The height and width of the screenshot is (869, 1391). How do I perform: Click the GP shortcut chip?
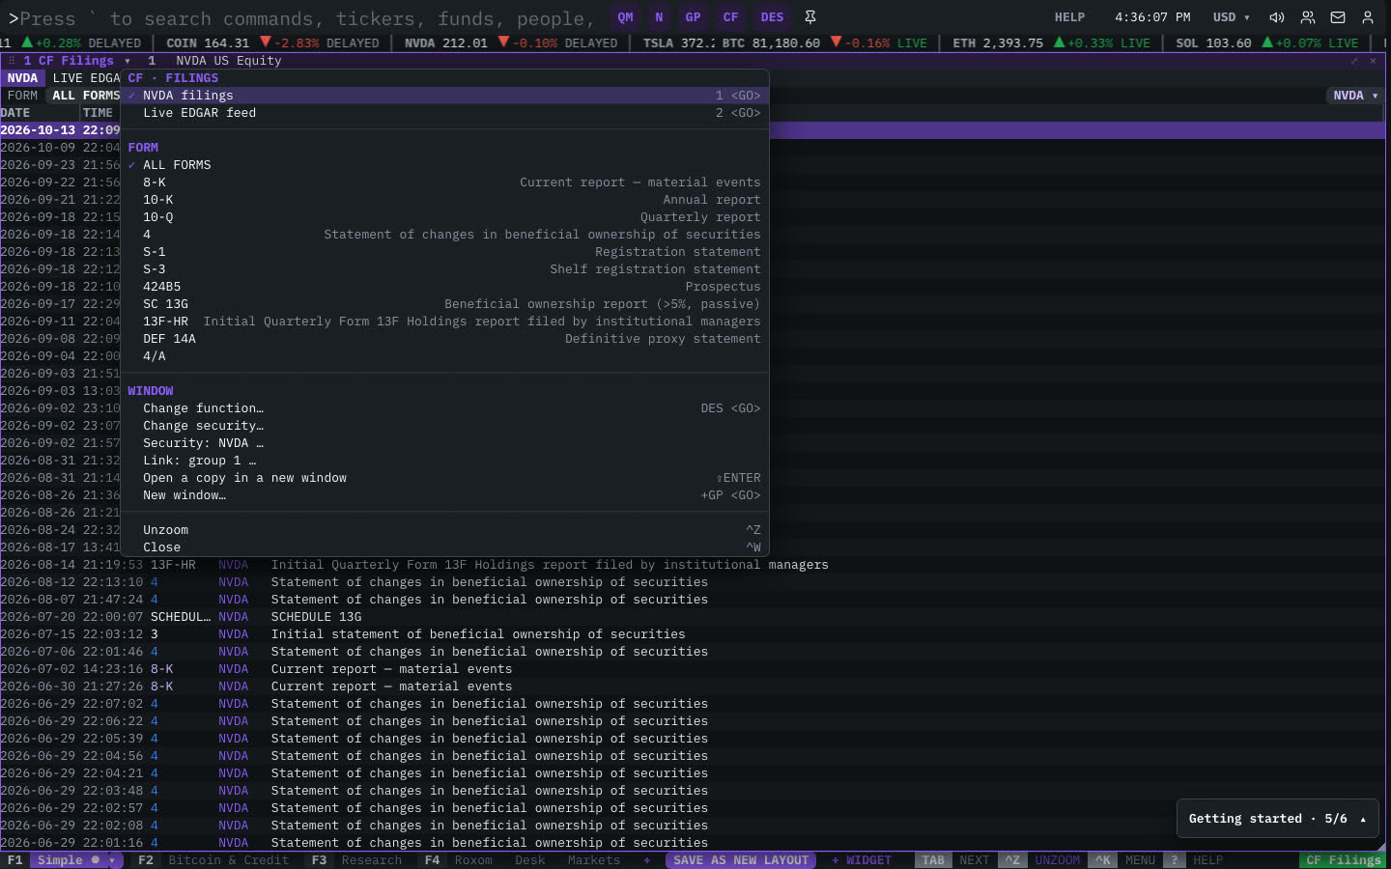coord(693,17)
